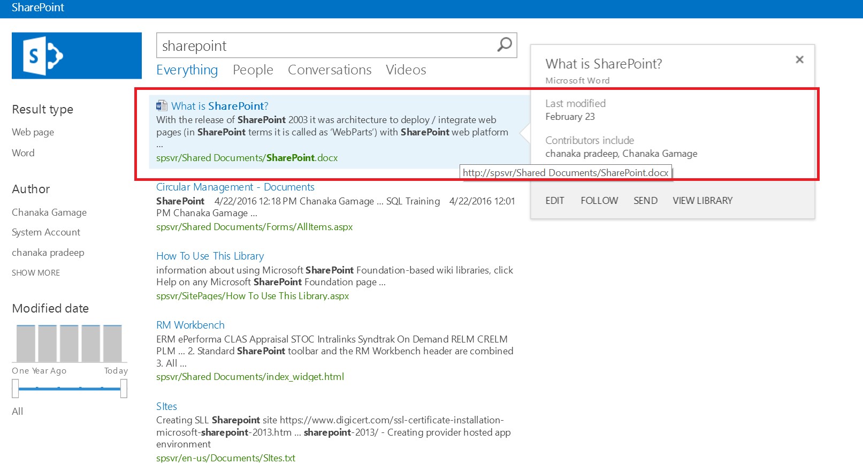The width and height of the screenshot is (863, 464).
Task: Click FOLLOW in the preview panel
Action: tap(599, 201)
